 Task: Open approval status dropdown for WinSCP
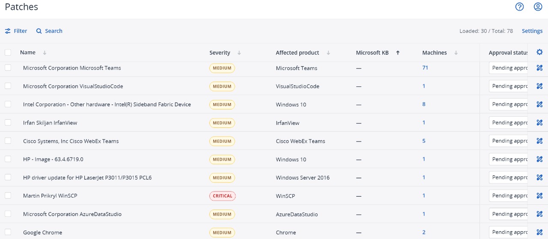click(508, 196)
